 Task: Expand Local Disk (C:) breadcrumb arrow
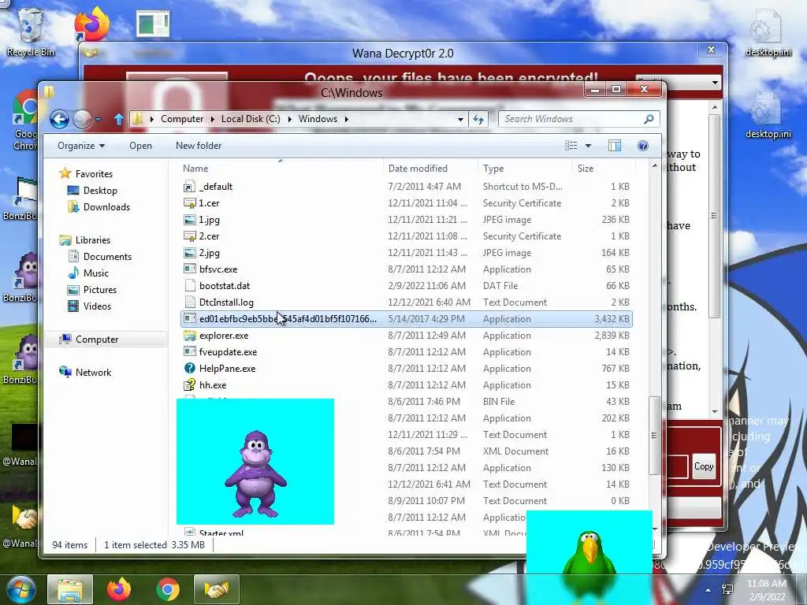point(289,120)
